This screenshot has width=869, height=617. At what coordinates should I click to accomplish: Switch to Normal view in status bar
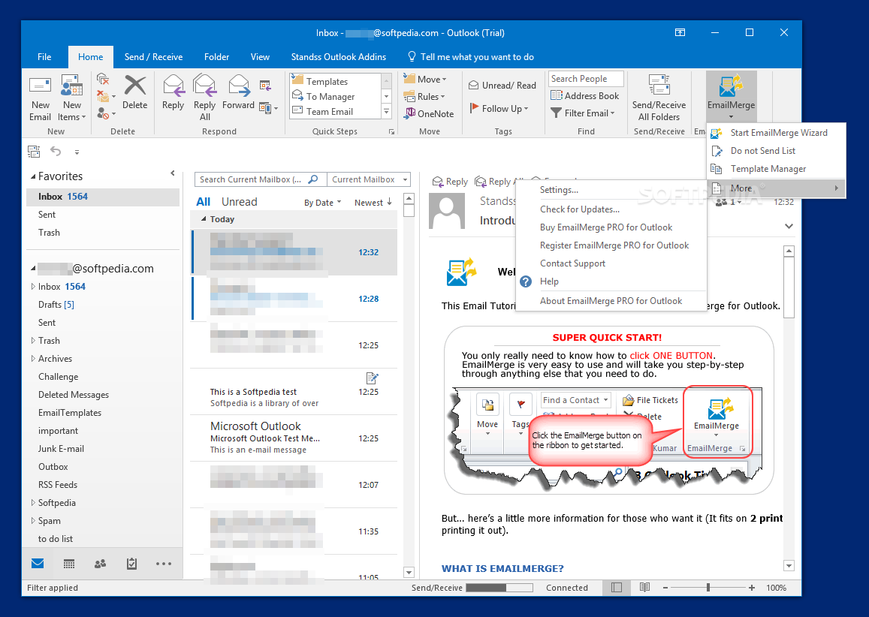pos(617,588)
